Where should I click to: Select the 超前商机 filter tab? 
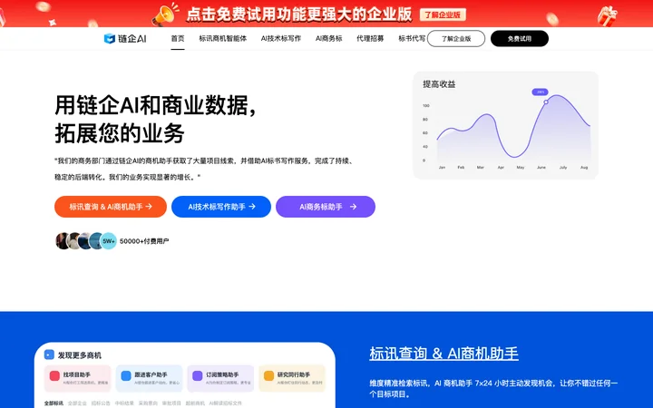pyautogui.click(x=195, y=403)
